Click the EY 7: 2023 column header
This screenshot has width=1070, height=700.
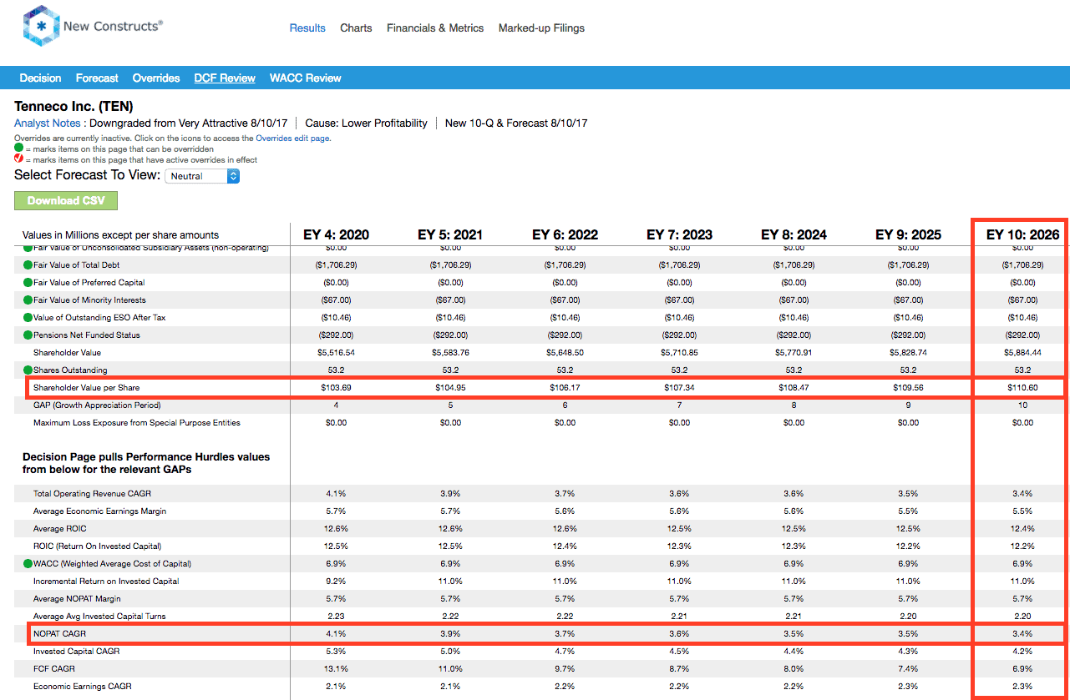(679, 234)
